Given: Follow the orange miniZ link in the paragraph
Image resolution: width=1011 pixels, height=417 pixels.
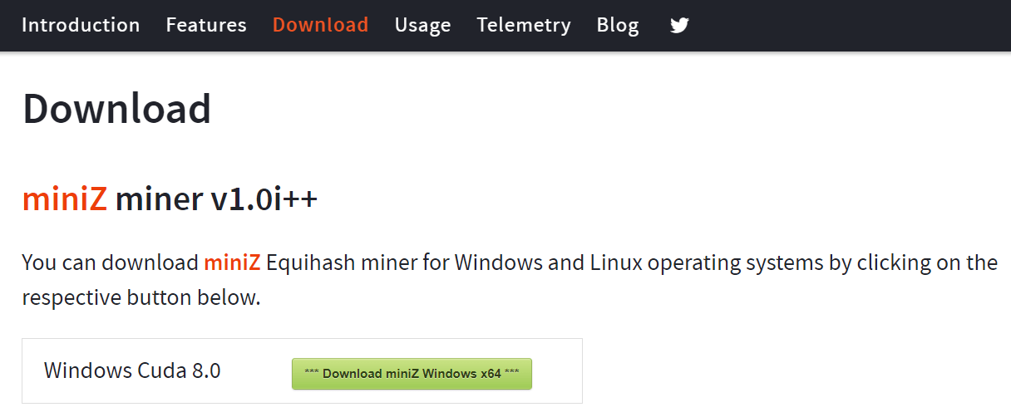Looking at the screenshot, I should pyautogui.click(x=232, y=263).
